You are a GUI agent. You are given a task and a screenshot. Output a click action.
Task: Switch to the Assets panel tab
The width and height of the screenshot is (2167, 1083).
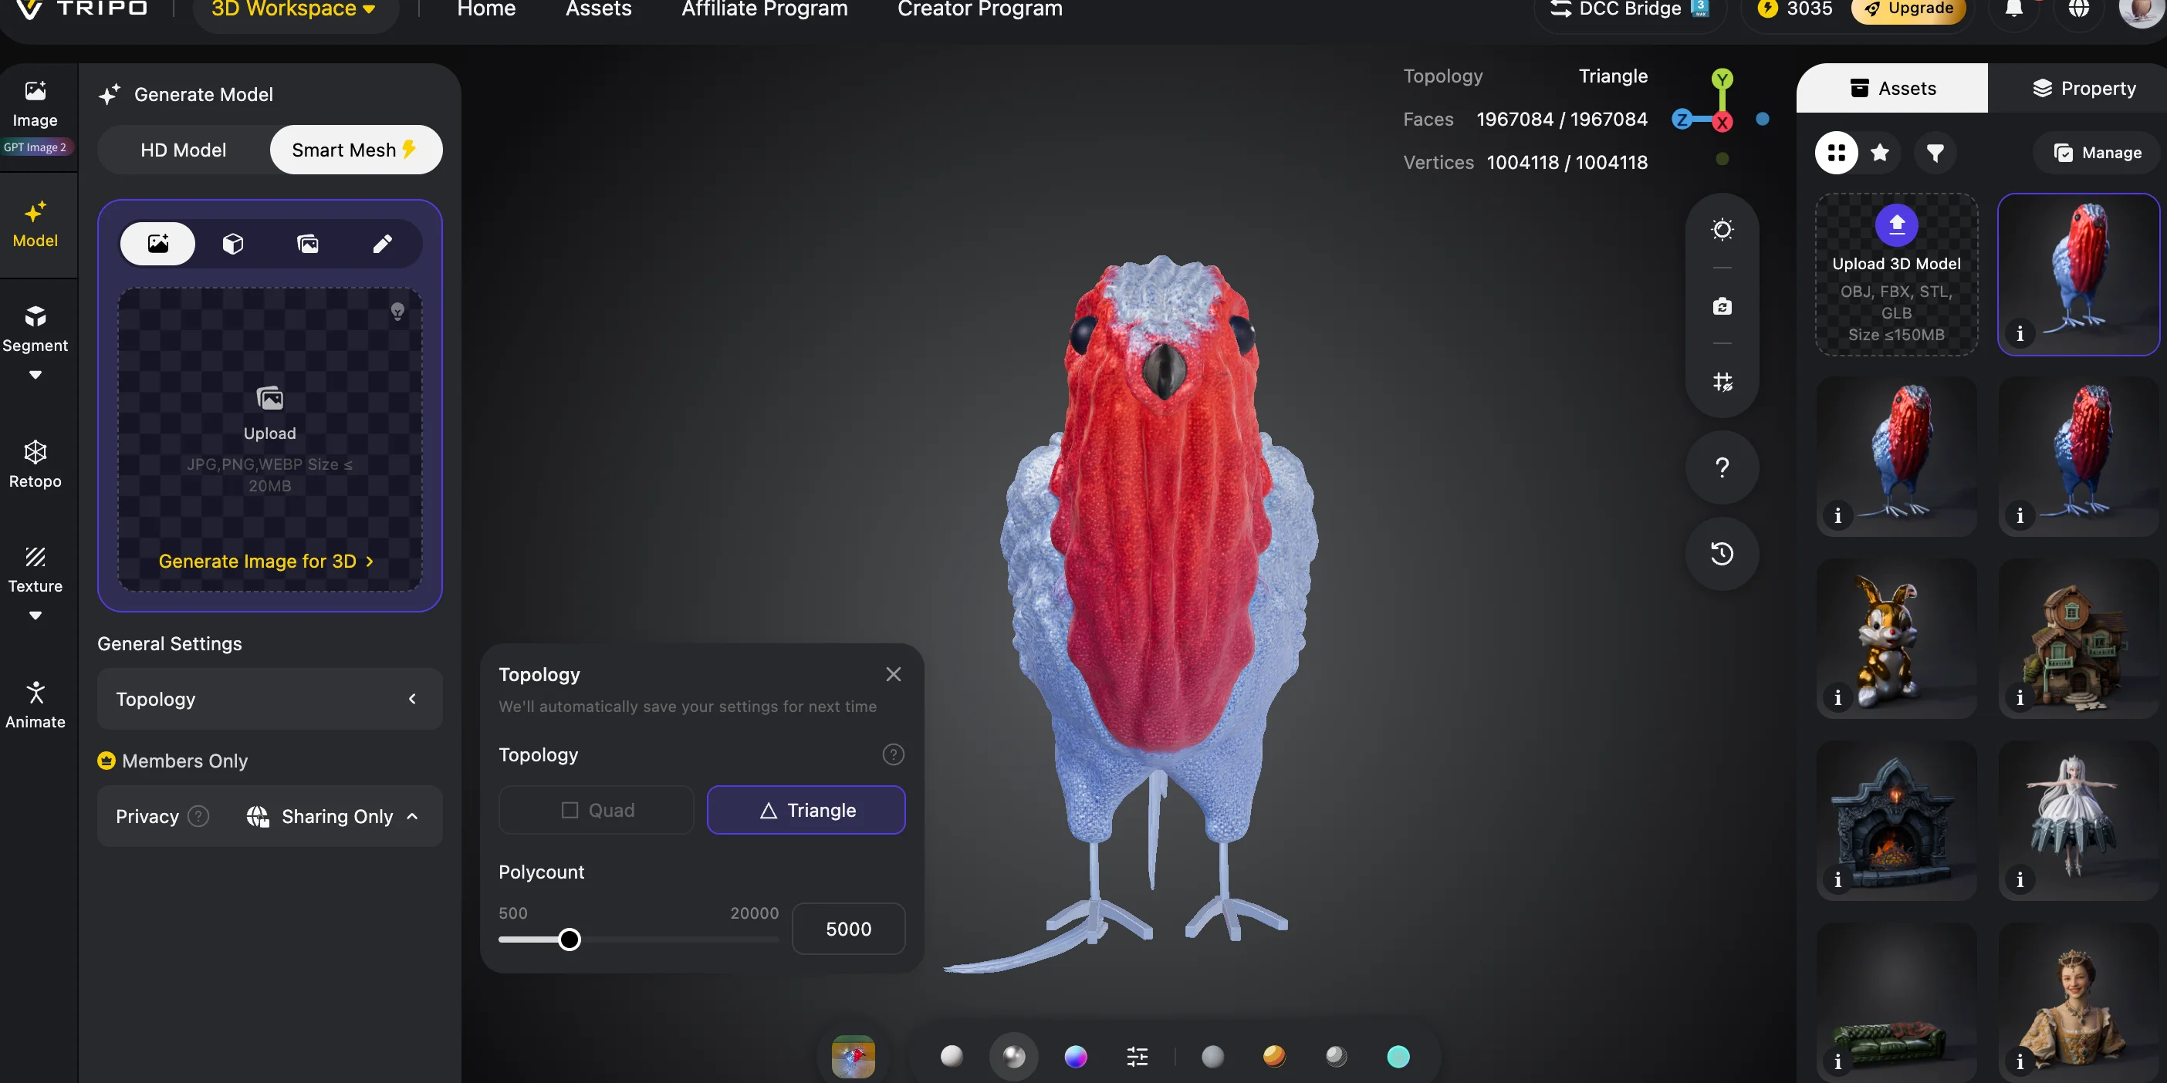pyautogui.click(x=1892, y=88)
